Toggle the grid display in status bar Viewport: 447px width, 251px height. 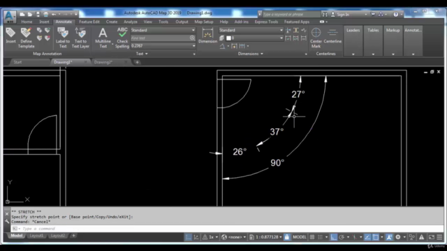tap(312, 237)
